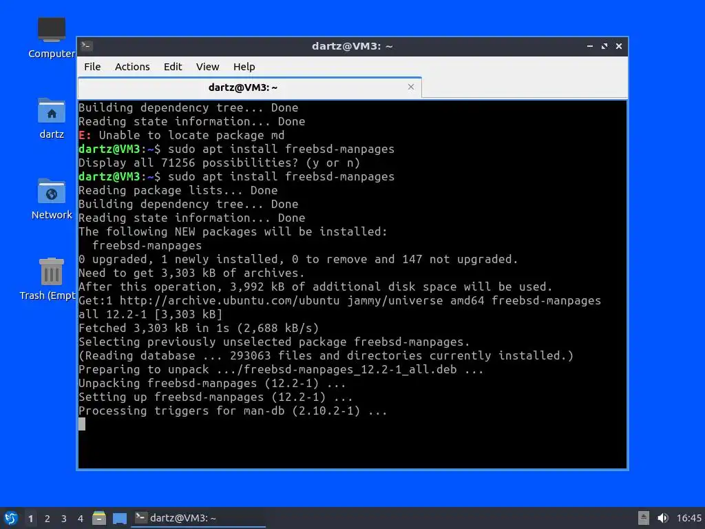Open the Actions menu
Viewport: 705px width, 529px height.
pyautogui.click(x=132, y=67)
